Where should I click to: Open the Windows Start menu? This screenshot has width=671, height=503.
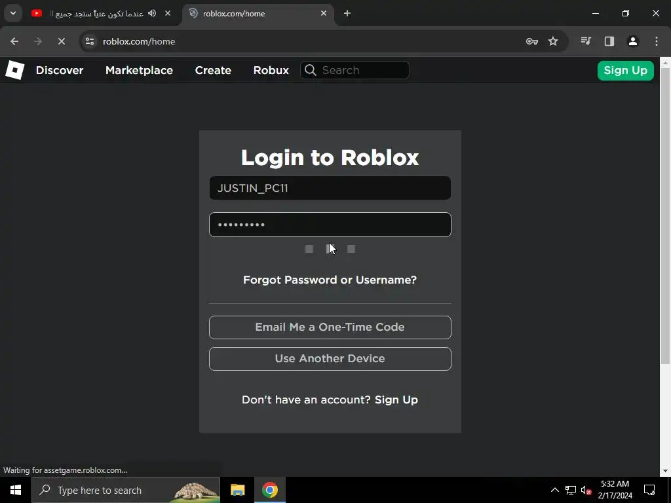16,490
